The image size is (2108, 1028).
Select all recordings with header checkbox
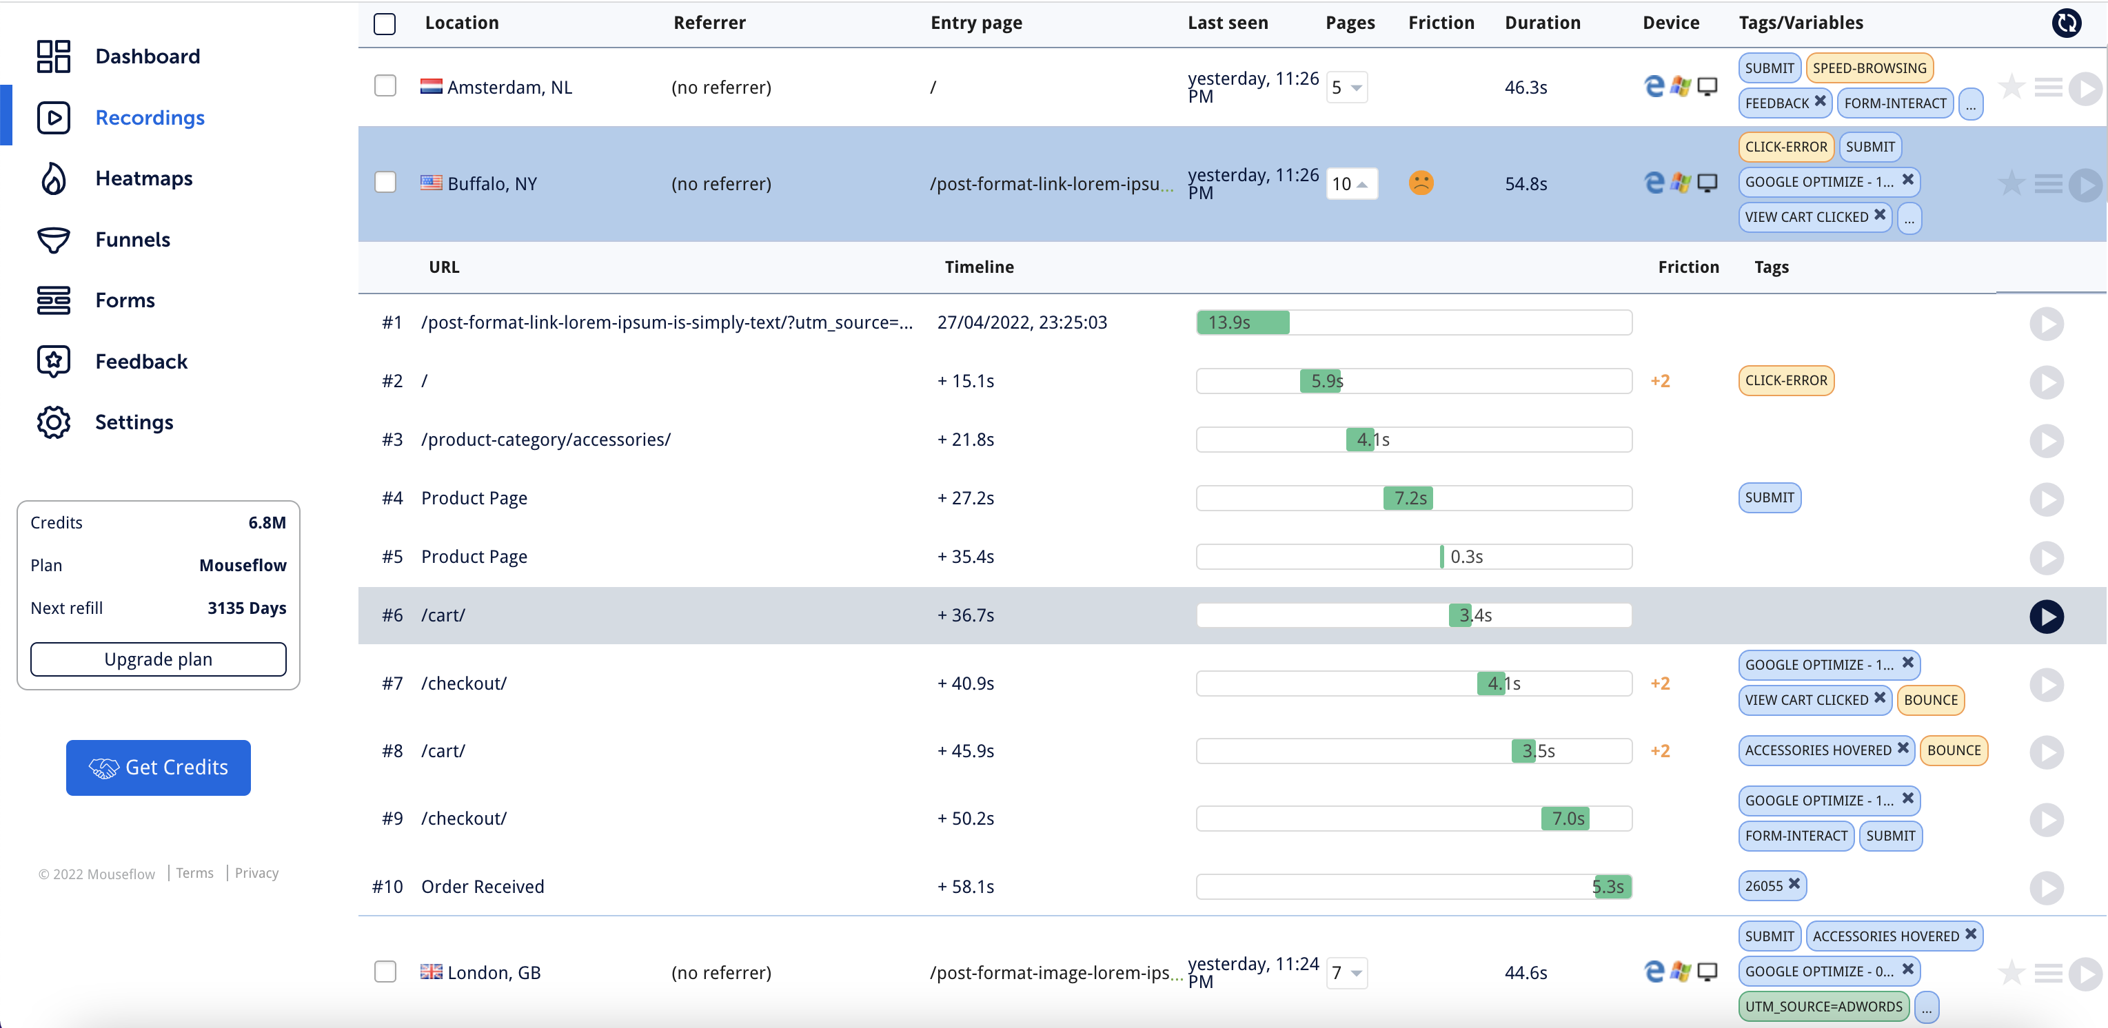click(385, 23)
